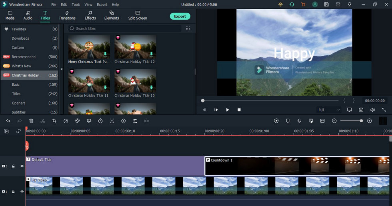The width and height of the screenshot is (392, 206).
Task: Toggle visibility of track 1
Action: (22, 192)
